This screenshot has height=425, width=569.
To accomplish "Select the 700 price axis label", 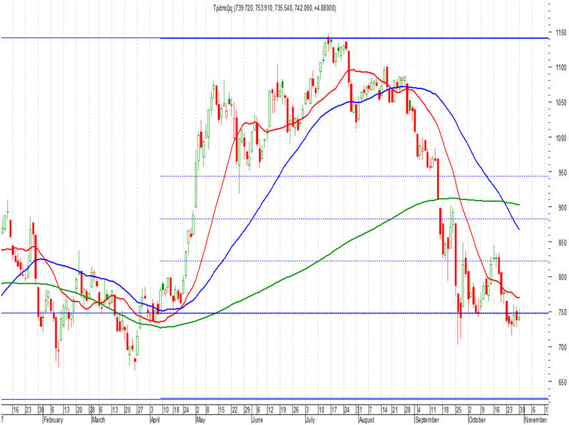I will click(x=562, y=347).
